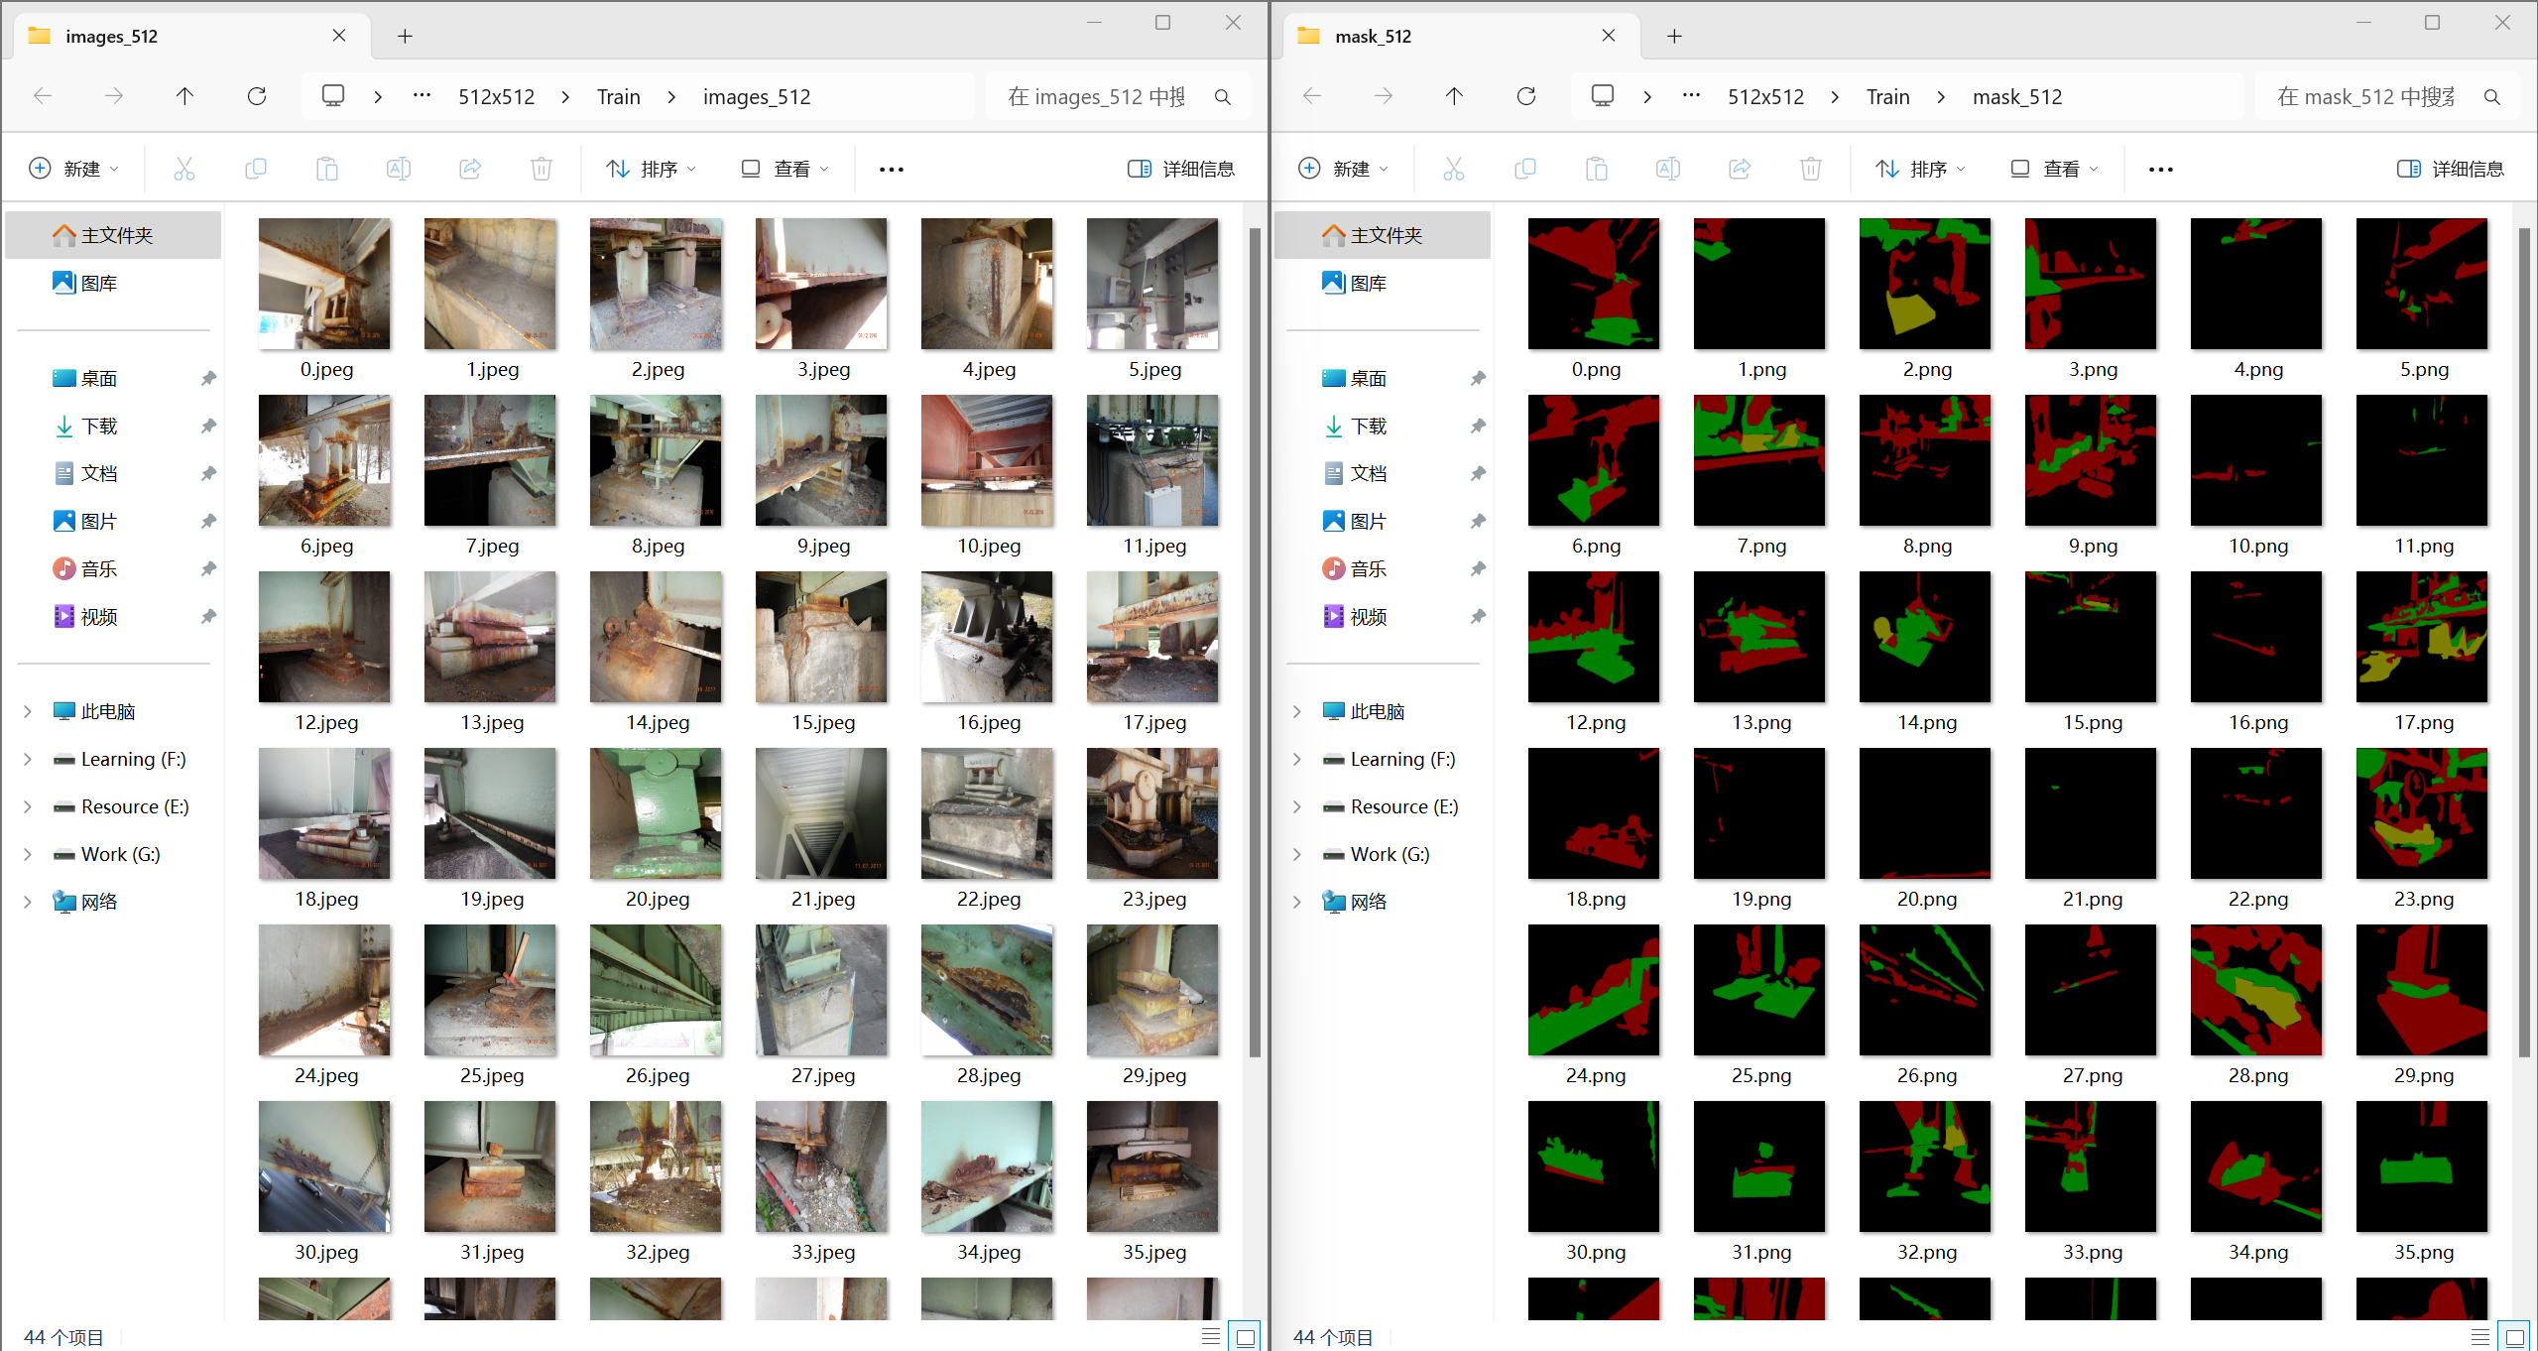Click the delete trash icon in images_512 toolbar
This screenshot has height=1351, width=2538.
[x=542, y=169]
